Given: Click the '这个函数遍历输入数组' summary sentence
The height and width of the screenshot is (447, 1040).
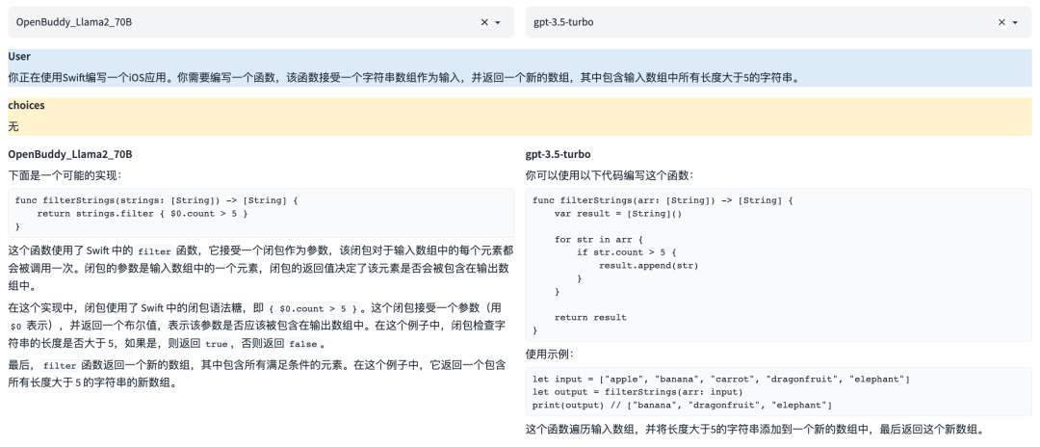Looking at the screenshot, I should [x=755, y=430].
